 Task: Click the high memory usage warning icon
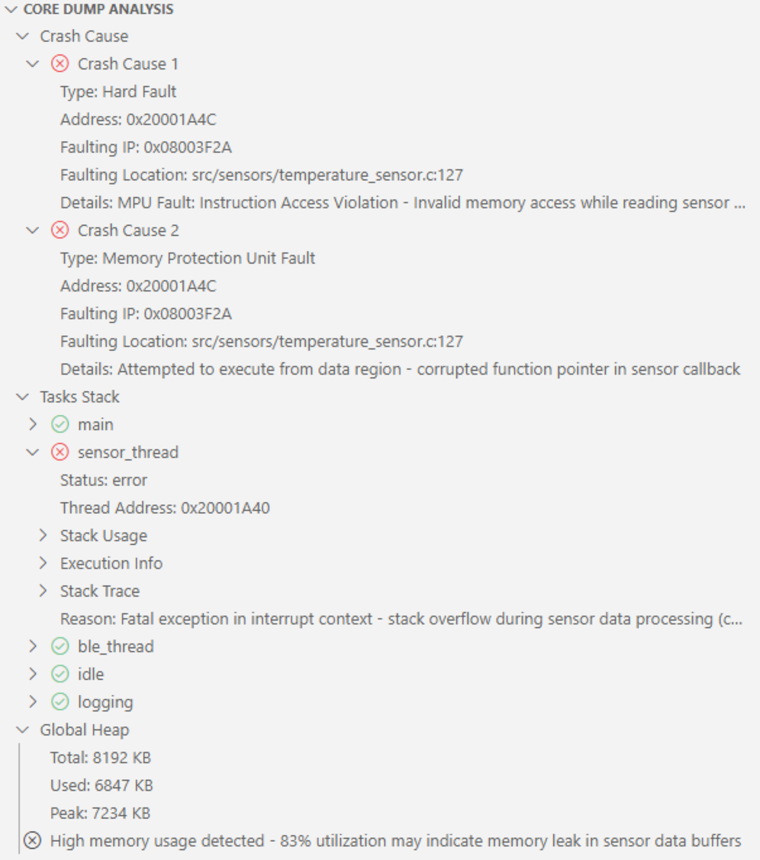point(32,841)
